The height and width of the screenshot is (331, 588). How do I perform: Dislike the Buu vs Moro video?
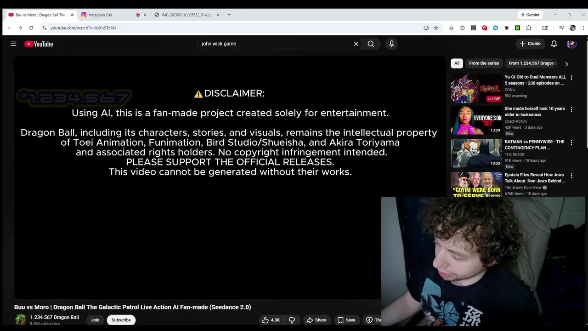pos(292,320)
